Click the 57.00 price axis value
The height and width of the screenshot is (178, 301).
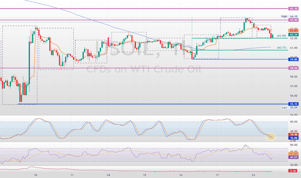pos(294,86)
